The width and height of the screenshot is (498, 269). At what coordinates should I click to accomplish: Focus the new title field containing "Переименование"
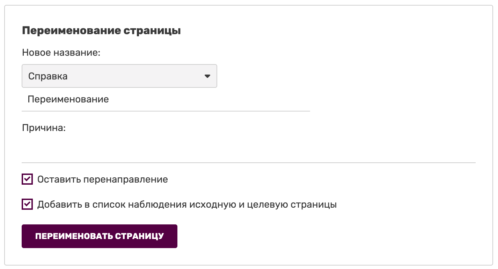coord(166,100)
